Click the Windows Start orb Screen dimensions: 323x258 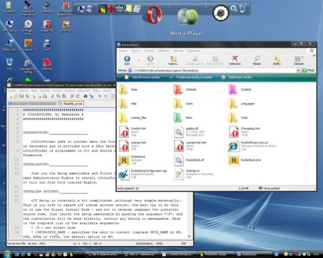(7, 254)
